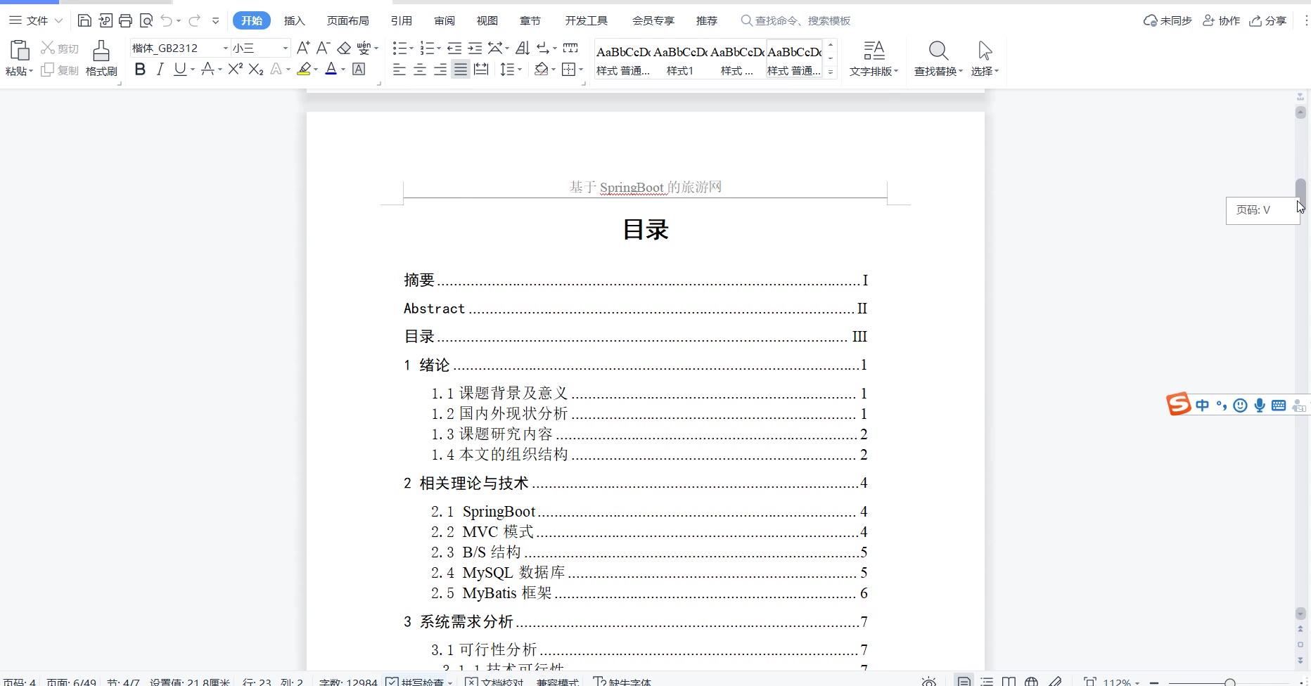Click the decrease indent icon
Viewport: 1311px width, 686px height.
click(454, 48)
